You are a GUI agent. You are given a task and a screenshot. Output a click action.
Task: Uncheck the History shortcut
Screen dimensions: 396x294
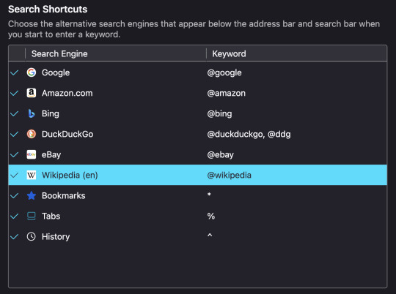click(15, 236)
